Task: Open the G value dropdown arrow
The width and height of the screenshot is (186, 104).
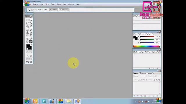Action: click(x=159, y=40)
